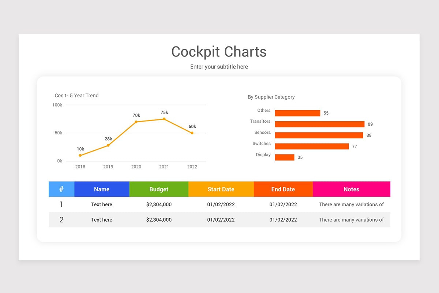Select row number 1 cell

click(x=61, y=204)
